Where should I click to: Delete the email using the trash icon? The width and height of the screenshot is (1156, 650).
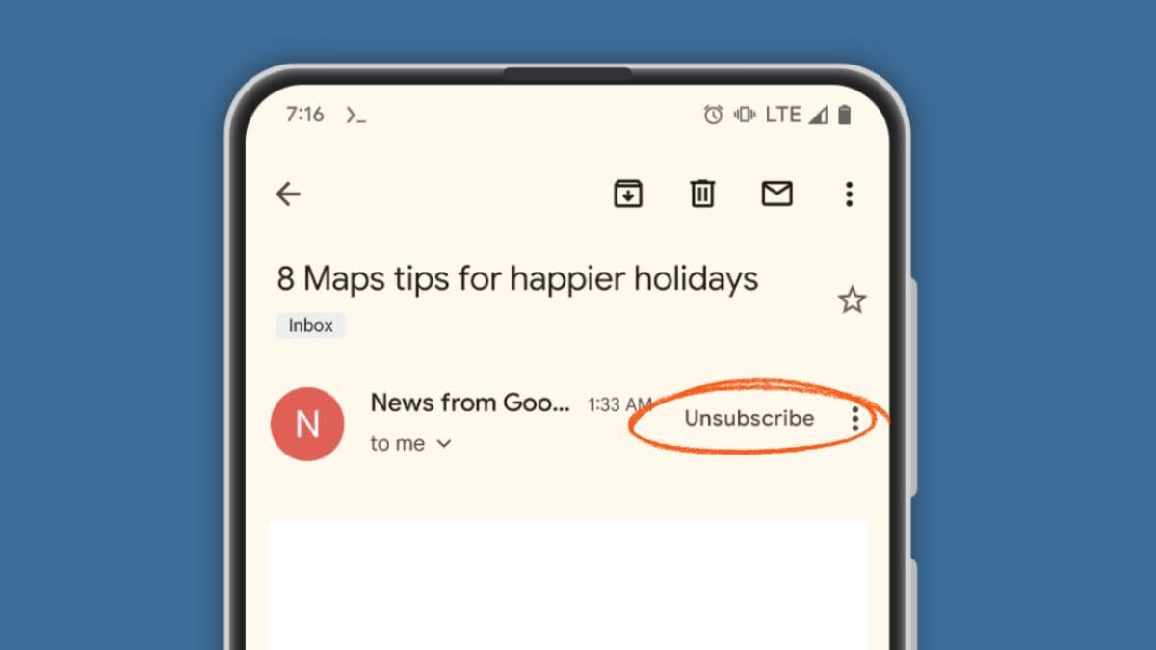(703, 194)
